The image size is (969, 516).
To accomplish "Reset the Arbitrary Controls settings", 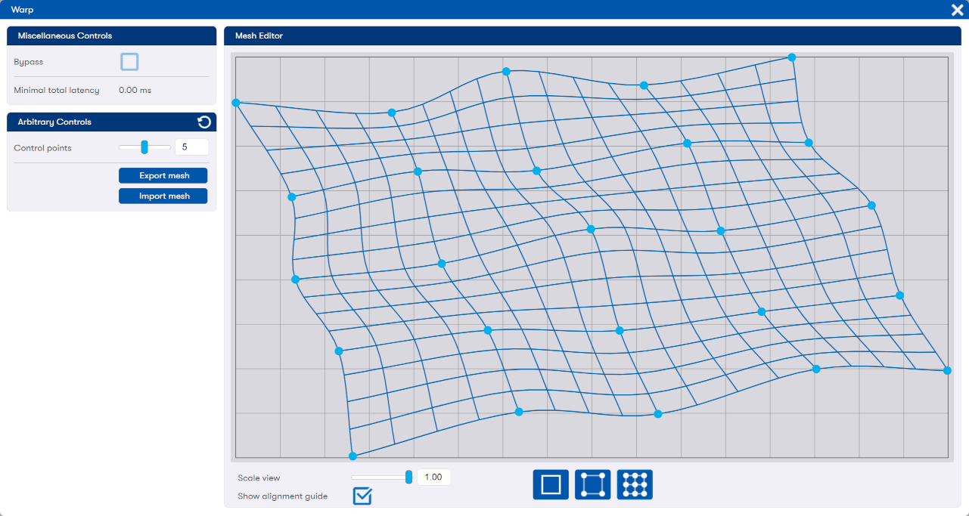I will click(x=203, y=122).
